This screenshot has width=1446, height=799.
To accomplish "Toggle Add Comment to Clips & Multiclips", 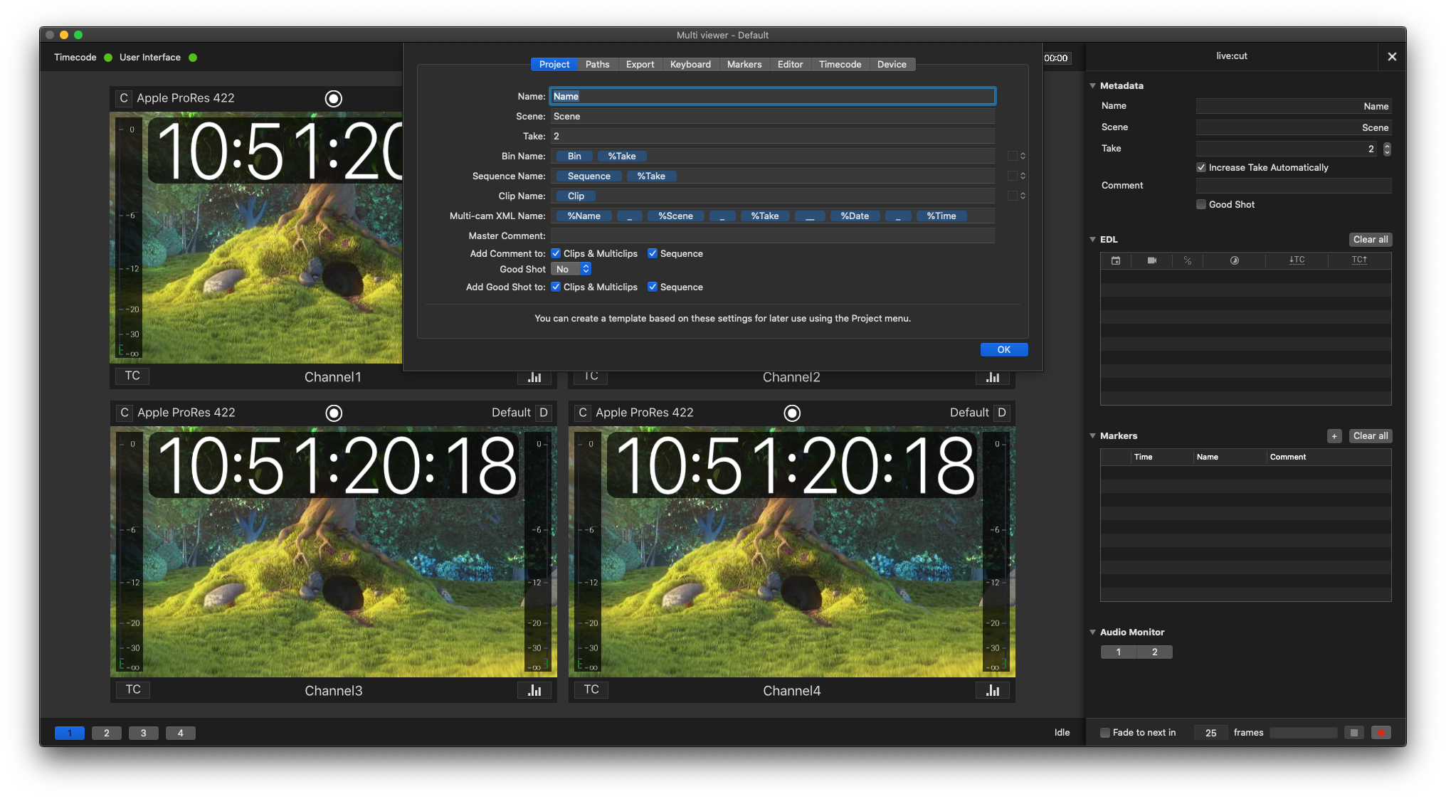I will click(556, 253).
